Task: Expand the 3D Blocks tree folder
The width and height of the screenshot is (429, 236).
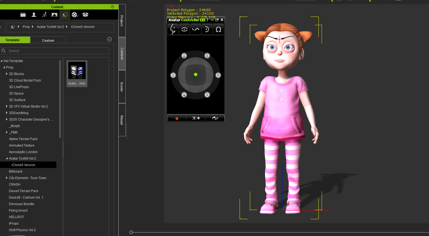Action: pyautogui.click(x=7, y=74)
